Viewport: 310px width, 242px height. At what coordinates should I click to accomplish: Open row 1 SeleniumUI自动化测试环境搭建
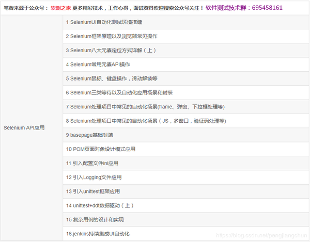[186, 22]
